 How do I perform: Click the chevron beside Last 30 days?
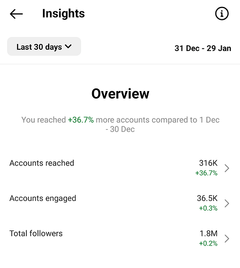pyautogui.click(x=68, y=47)
